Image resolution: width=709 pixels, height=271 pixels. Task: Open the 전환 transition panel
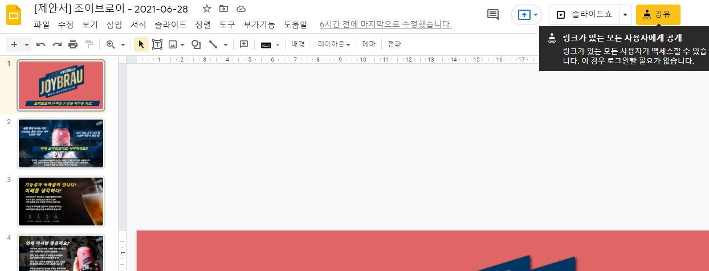coord(394,44)
